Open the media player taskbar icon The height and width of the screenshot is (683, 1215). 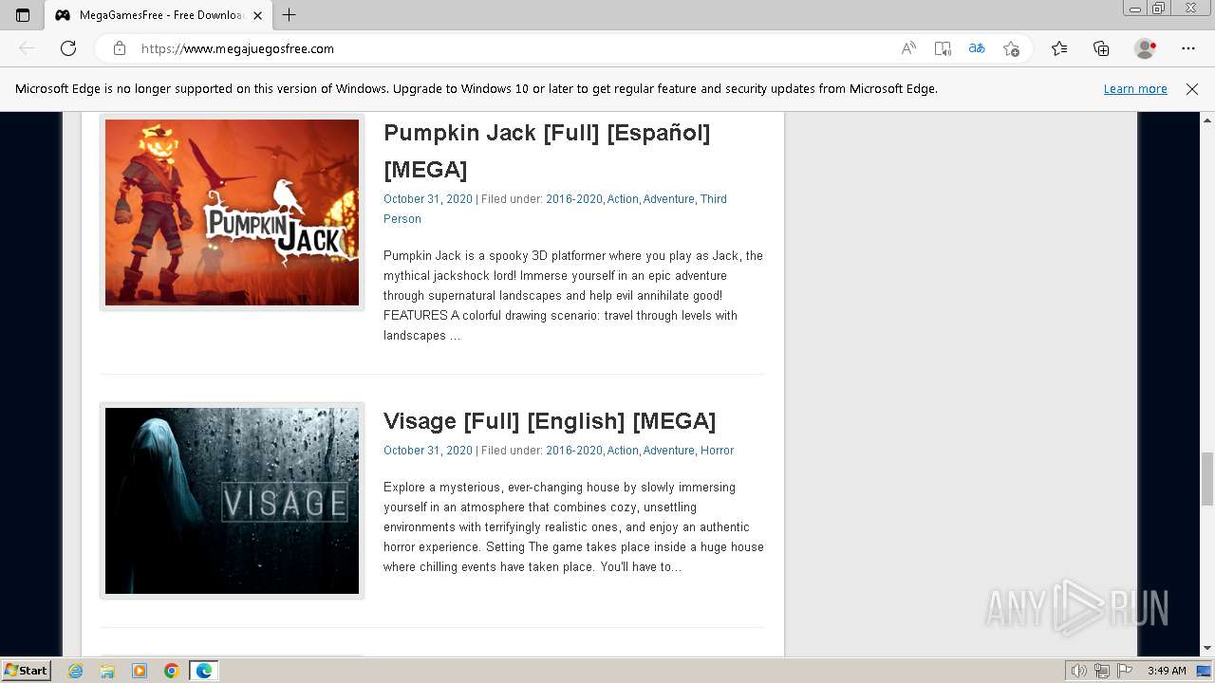140,671
